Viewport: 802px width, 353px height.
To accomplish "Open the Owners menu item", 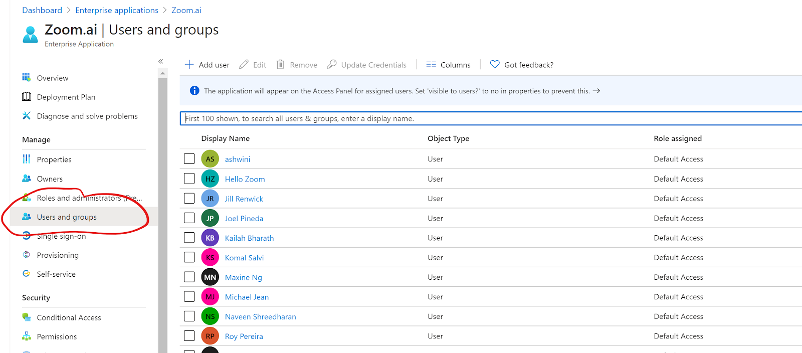I will (50, 179).
